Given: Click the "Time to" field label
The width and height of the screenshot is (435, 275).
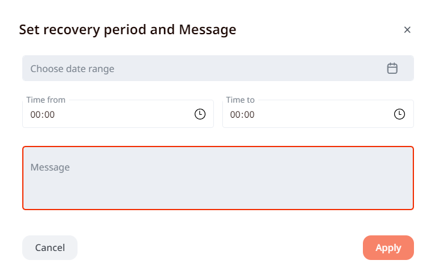Looking at the screenshot, I should [240, 100].
